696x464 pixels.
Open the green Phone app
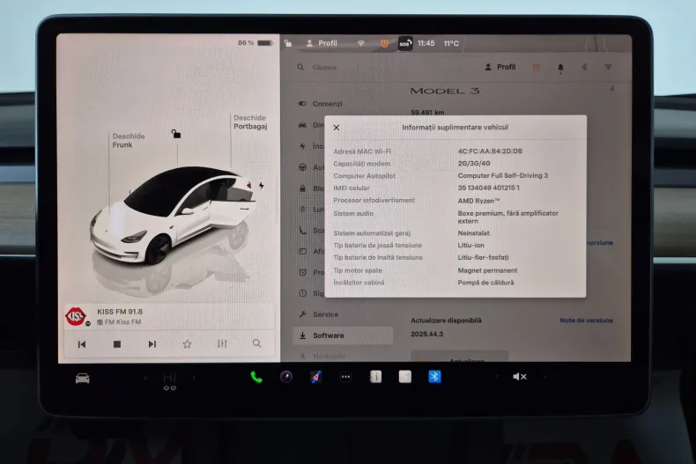256,377
